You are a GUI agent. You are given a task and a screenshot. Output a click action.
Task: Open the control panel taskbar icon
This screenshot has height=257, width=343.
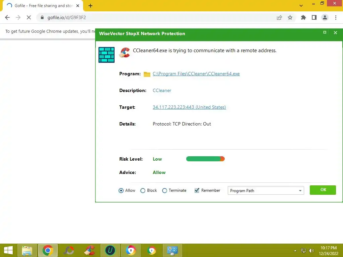tap(173, 250)
